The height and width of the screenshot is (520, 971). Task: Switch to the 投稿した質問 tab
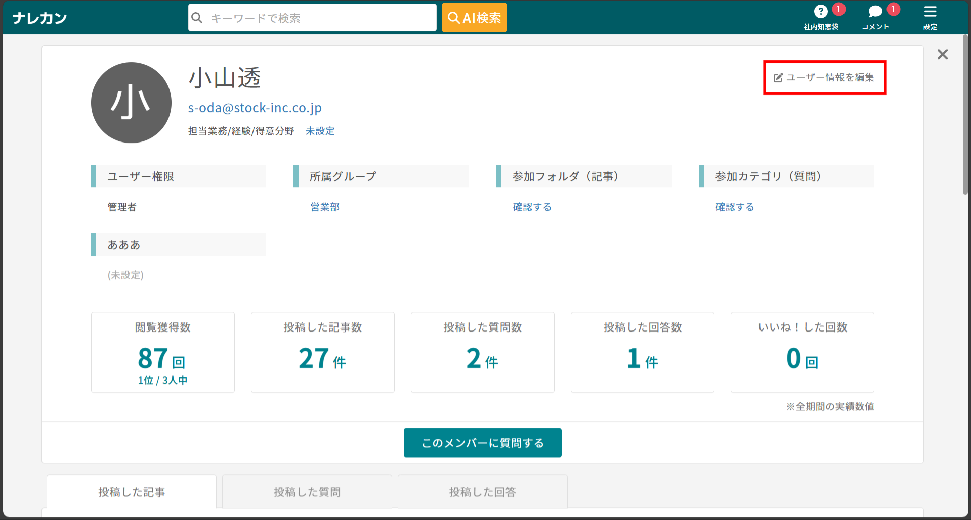point(307,492)
